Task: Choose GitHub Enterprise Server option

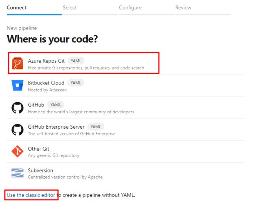Action: (126, 130)
